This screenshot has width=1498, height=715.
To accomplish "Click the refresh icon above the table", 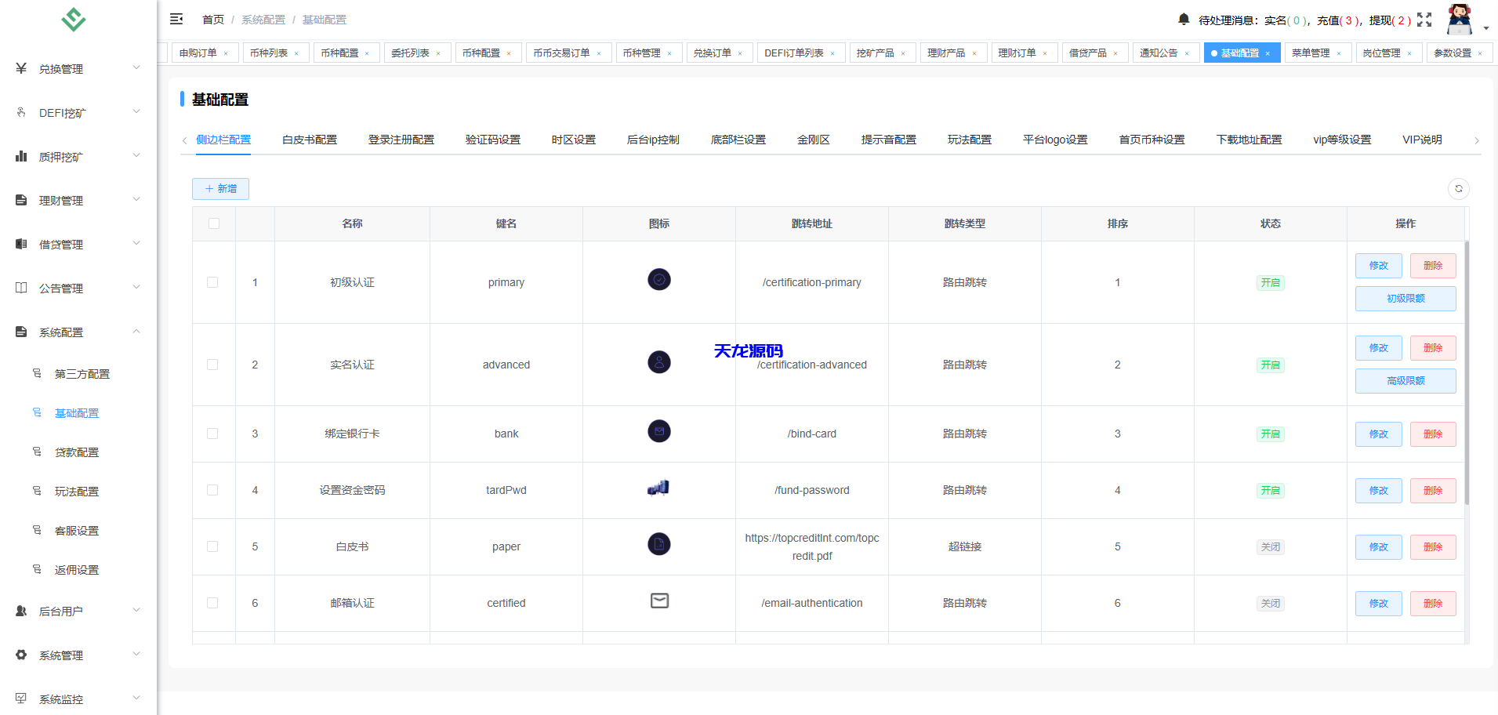I will [1459, 189].
